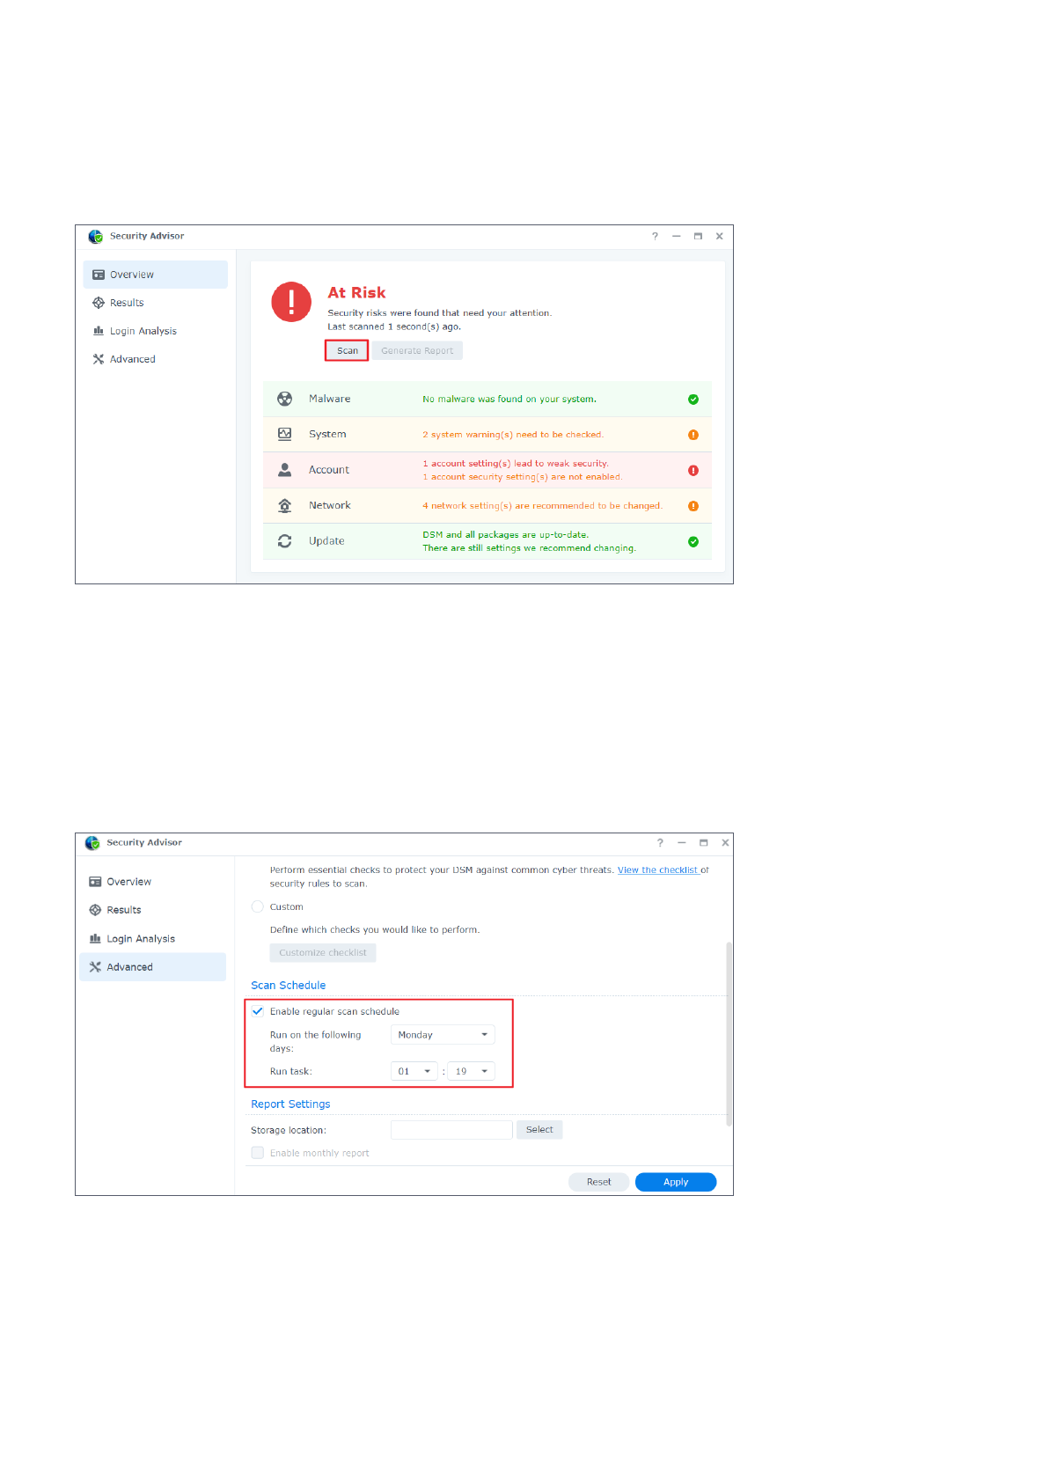Viewport: 1048px width, 1482px height.
Task: Click the red Account alert status icon
Action: pyautogui.click(x=693, y=470)
